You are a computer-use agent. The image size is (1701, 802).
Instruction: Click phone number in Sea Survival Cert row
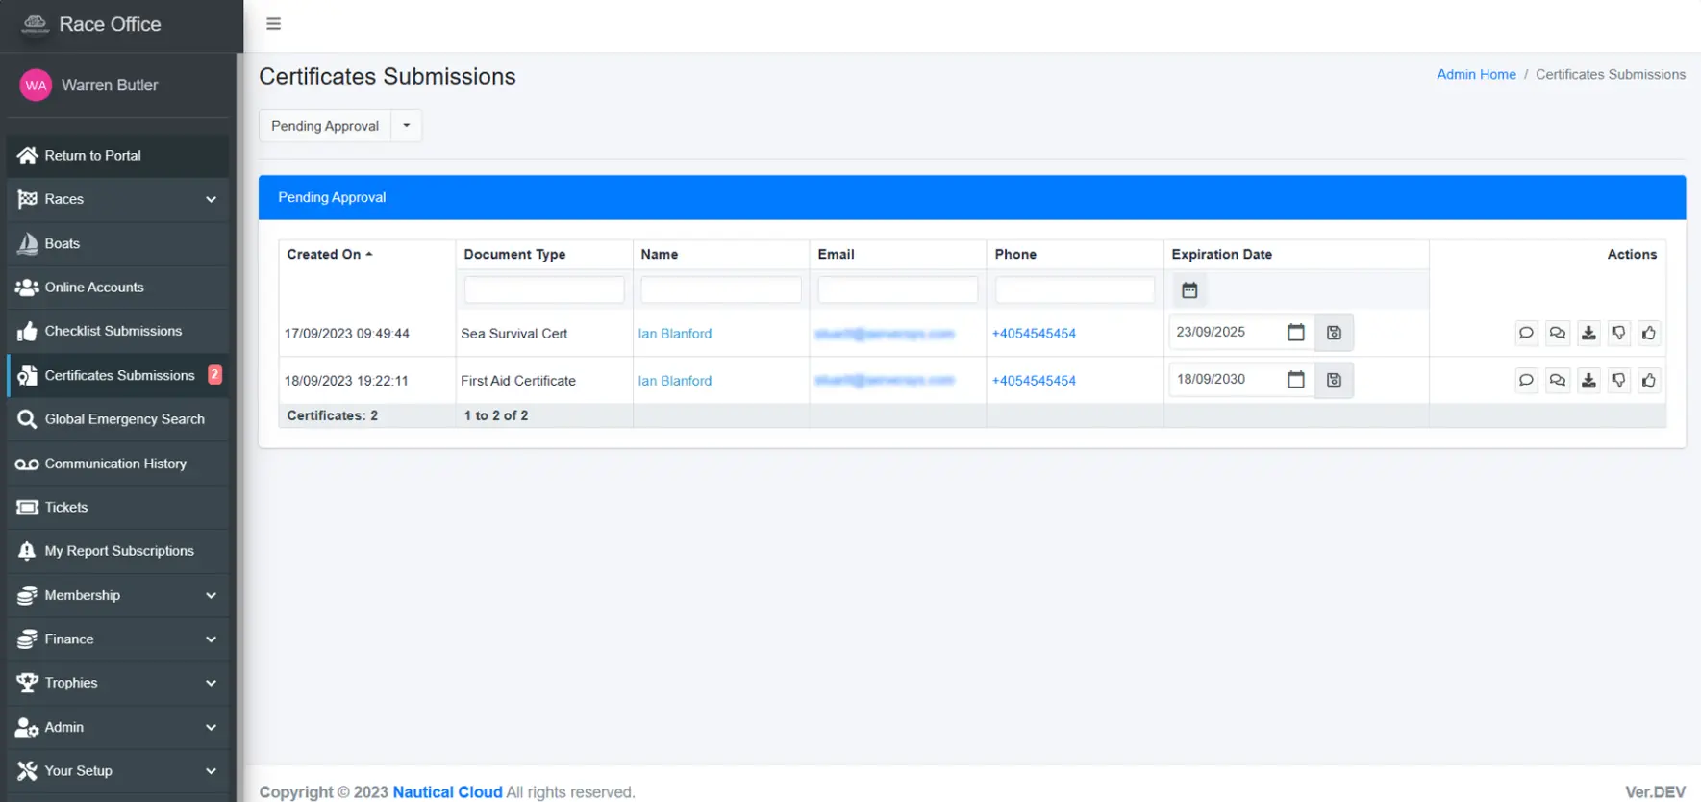1034,334
